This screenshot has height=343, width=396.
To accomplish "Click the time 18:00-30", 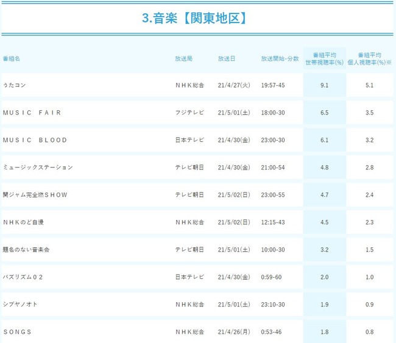I will pos(273,112).
